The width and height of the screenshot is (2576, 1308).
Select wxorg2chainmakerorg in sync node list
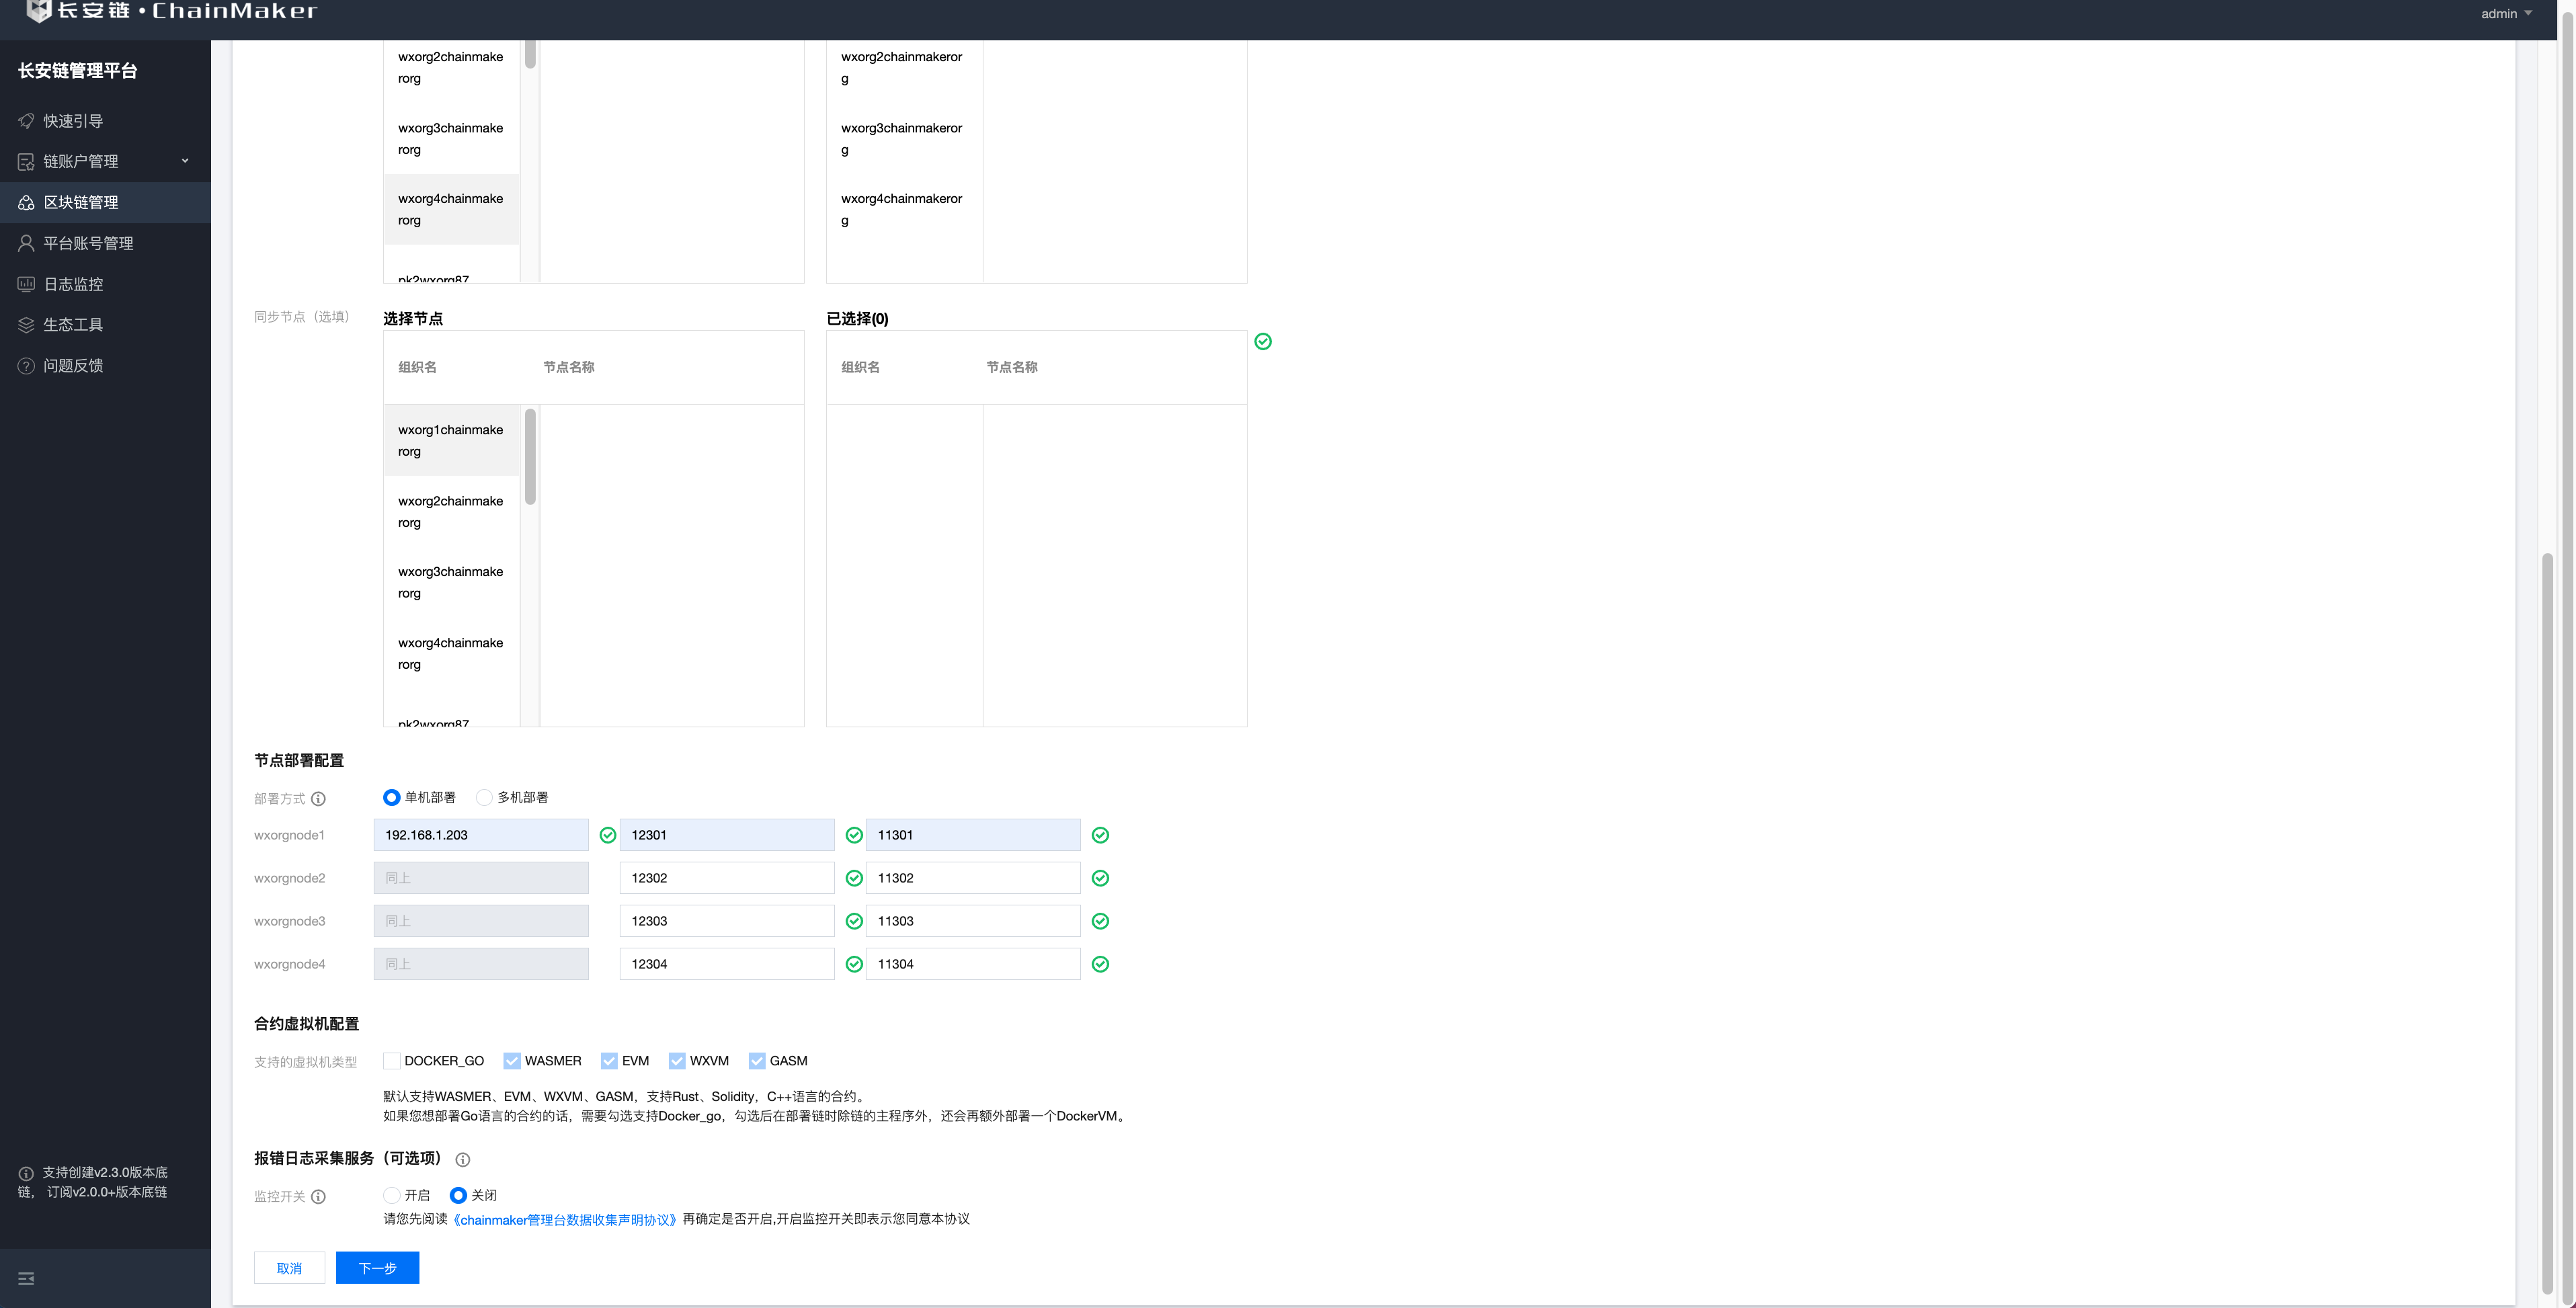click(x=451, y=511)
